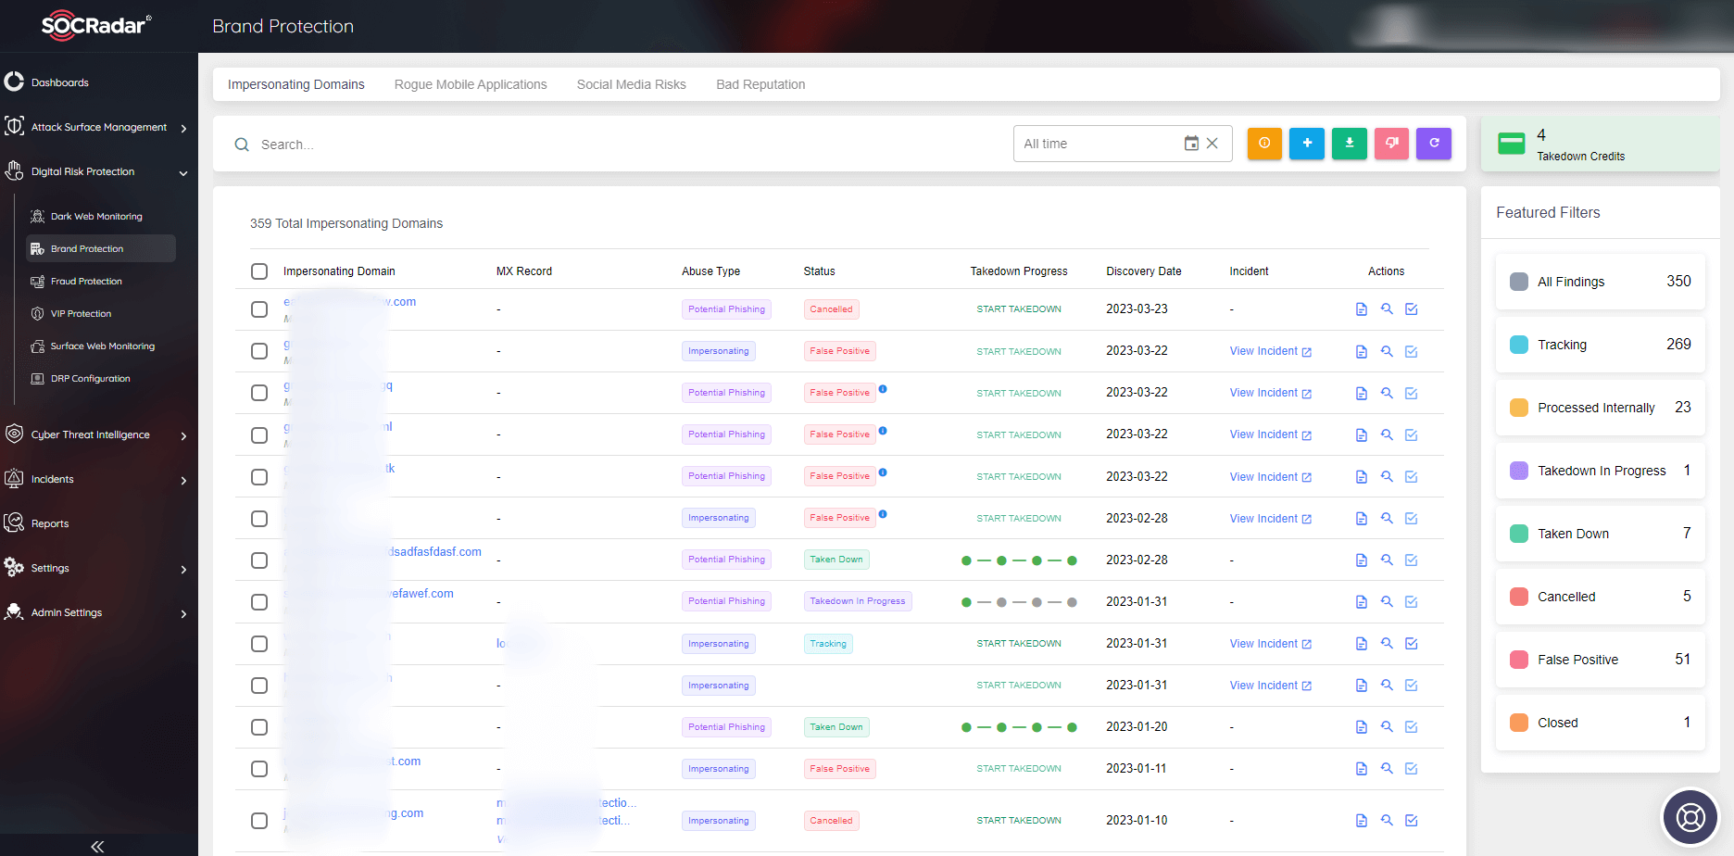Screen dimensions: 1734x856
Task: Click the orange info toolbar button
Action: [1264, 144]
